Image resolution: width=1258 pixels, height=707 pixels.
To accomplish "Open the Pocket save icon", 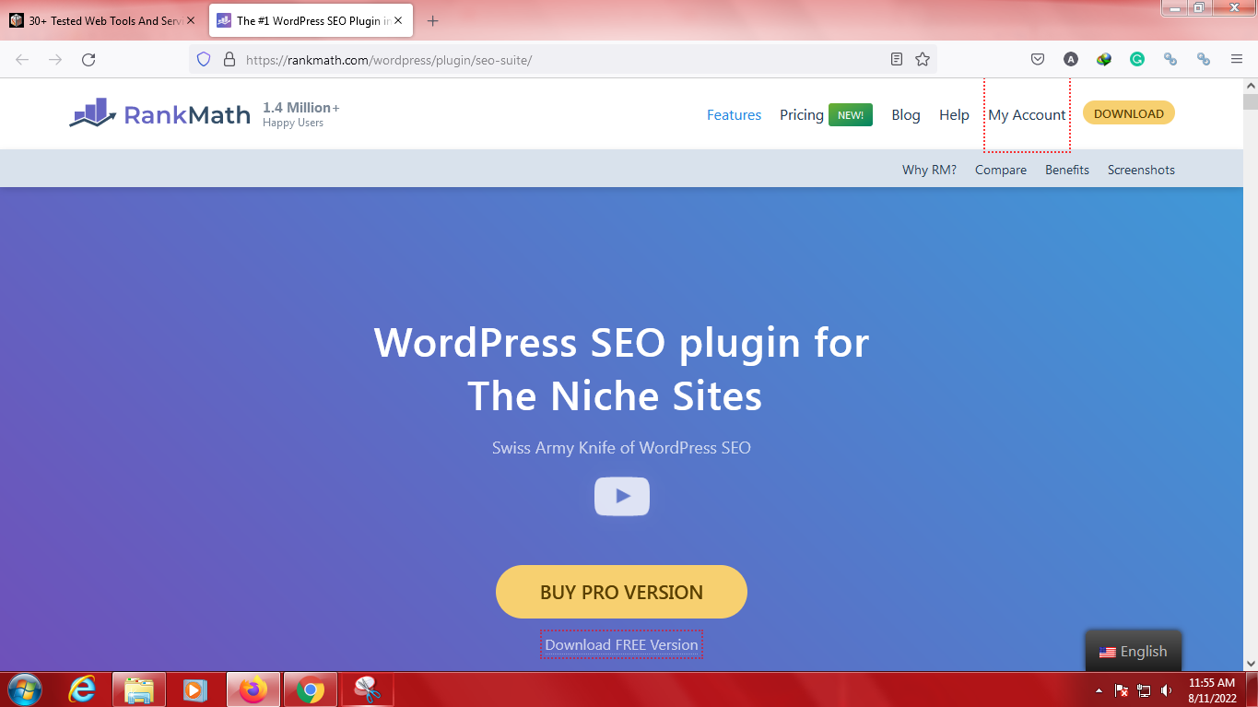I will (1038, 59).
